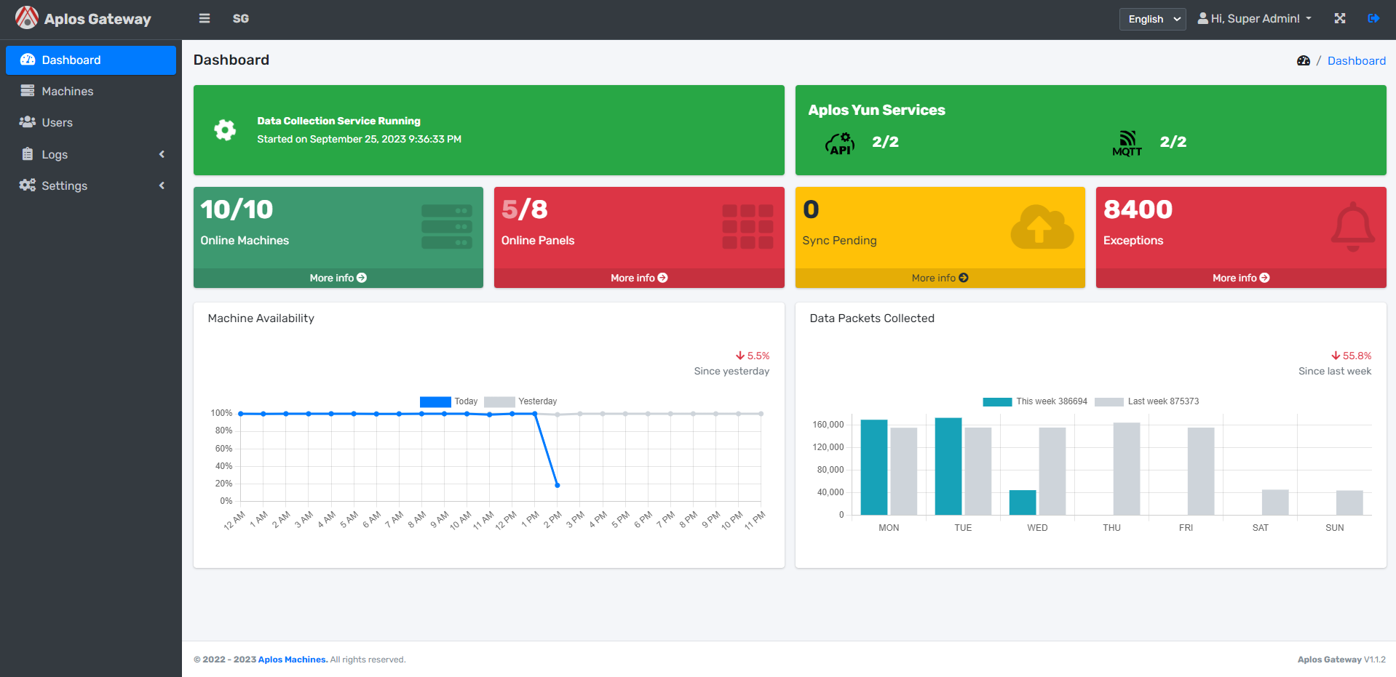
Task: Click the MQTT signal icon
Action: tap(1127, 143)
